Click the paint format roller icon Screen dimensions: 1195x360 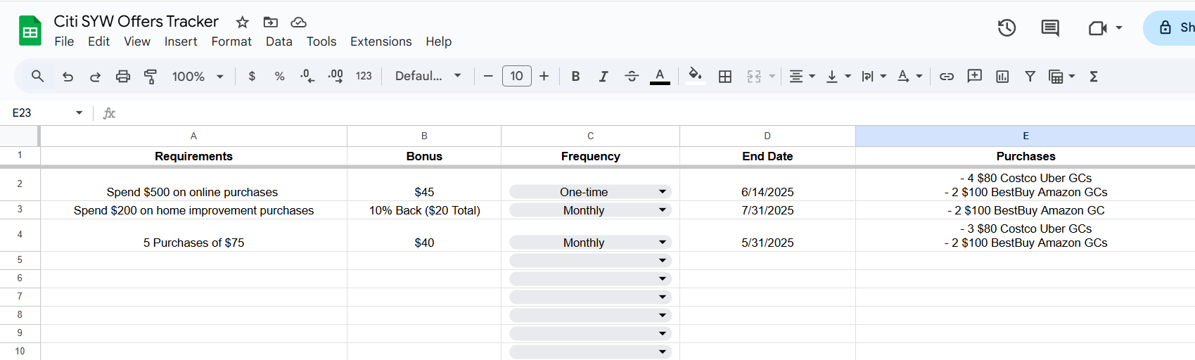tap(151, 77)
